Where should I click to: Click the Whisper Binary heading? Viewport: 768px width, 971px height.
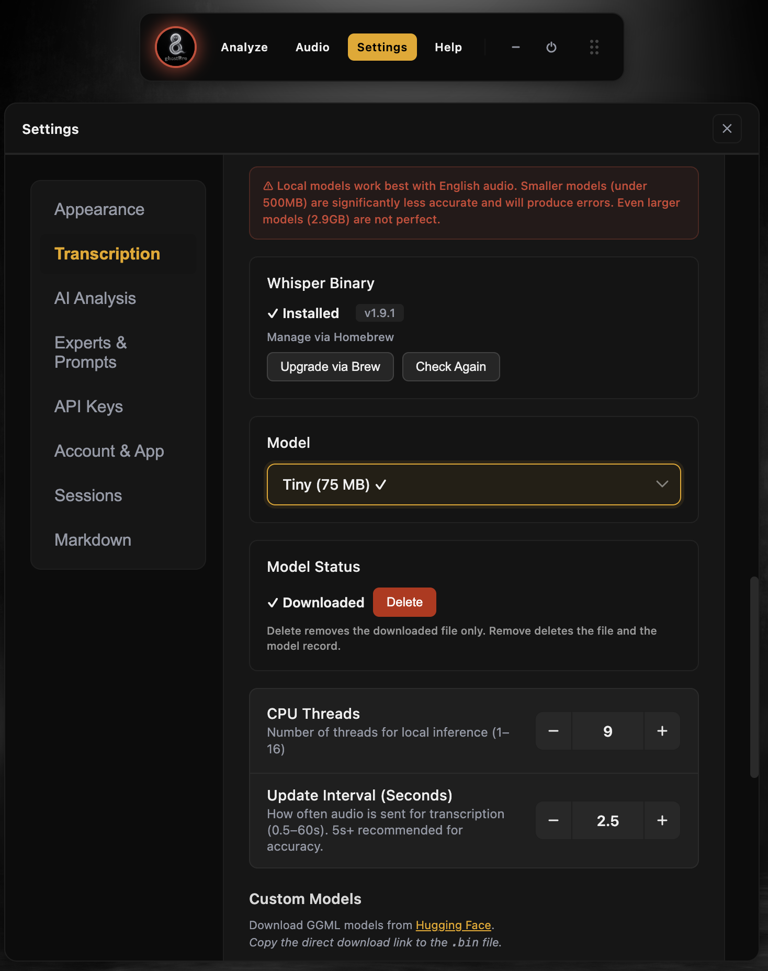[x=321, y=283]
